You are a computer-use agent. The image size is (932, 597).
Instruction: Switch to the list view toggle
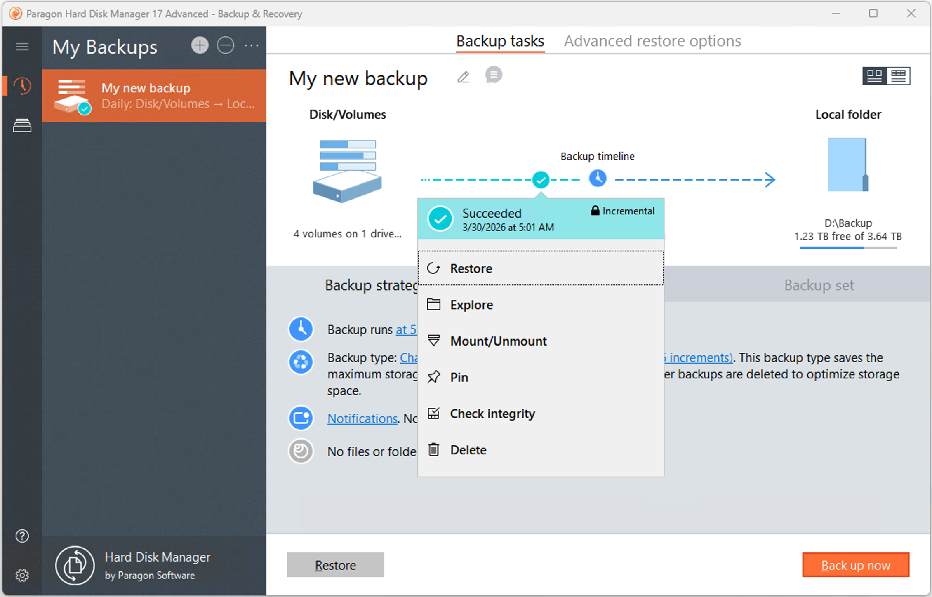898,76
